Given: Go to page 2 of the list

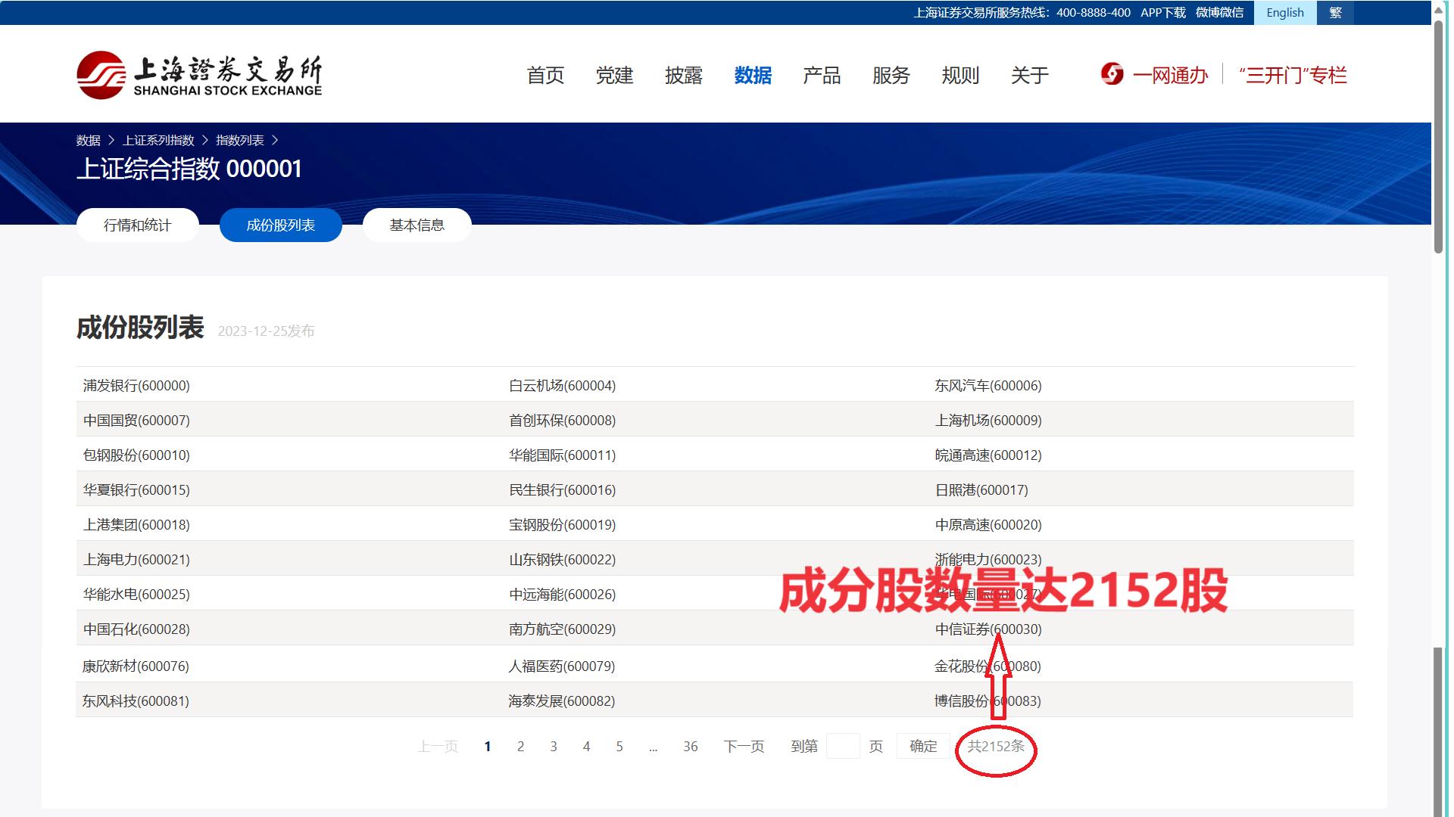Looking at the screenshot, I should pos(520,747).
